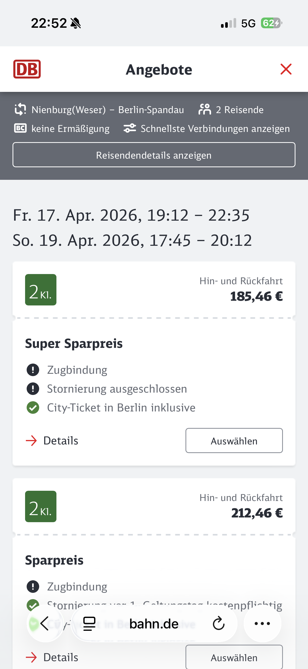Image resolution: width=308 pixels, height=669 pixels.
Task: Tap the BahnCard BC discount icon
Action: click(x=20, y=128)
